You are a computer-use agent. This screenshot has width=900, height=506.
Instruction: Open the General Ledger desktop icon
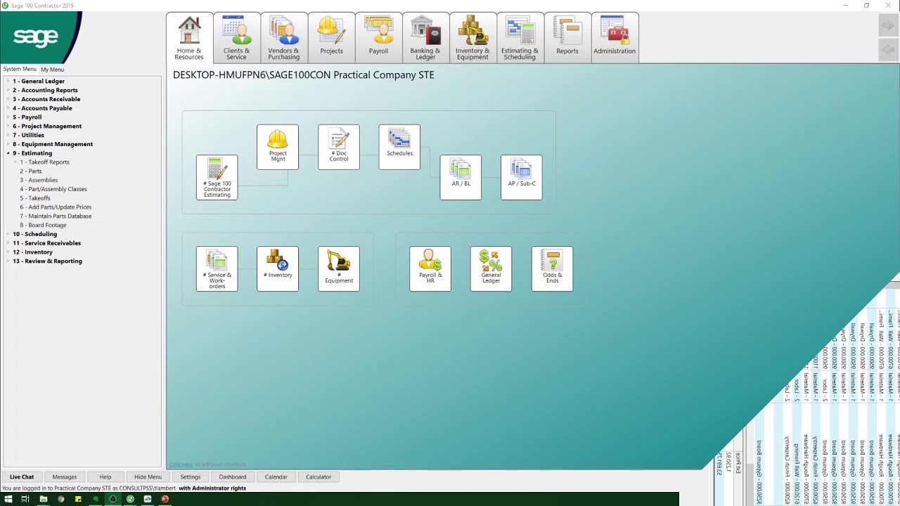[491, 268]
